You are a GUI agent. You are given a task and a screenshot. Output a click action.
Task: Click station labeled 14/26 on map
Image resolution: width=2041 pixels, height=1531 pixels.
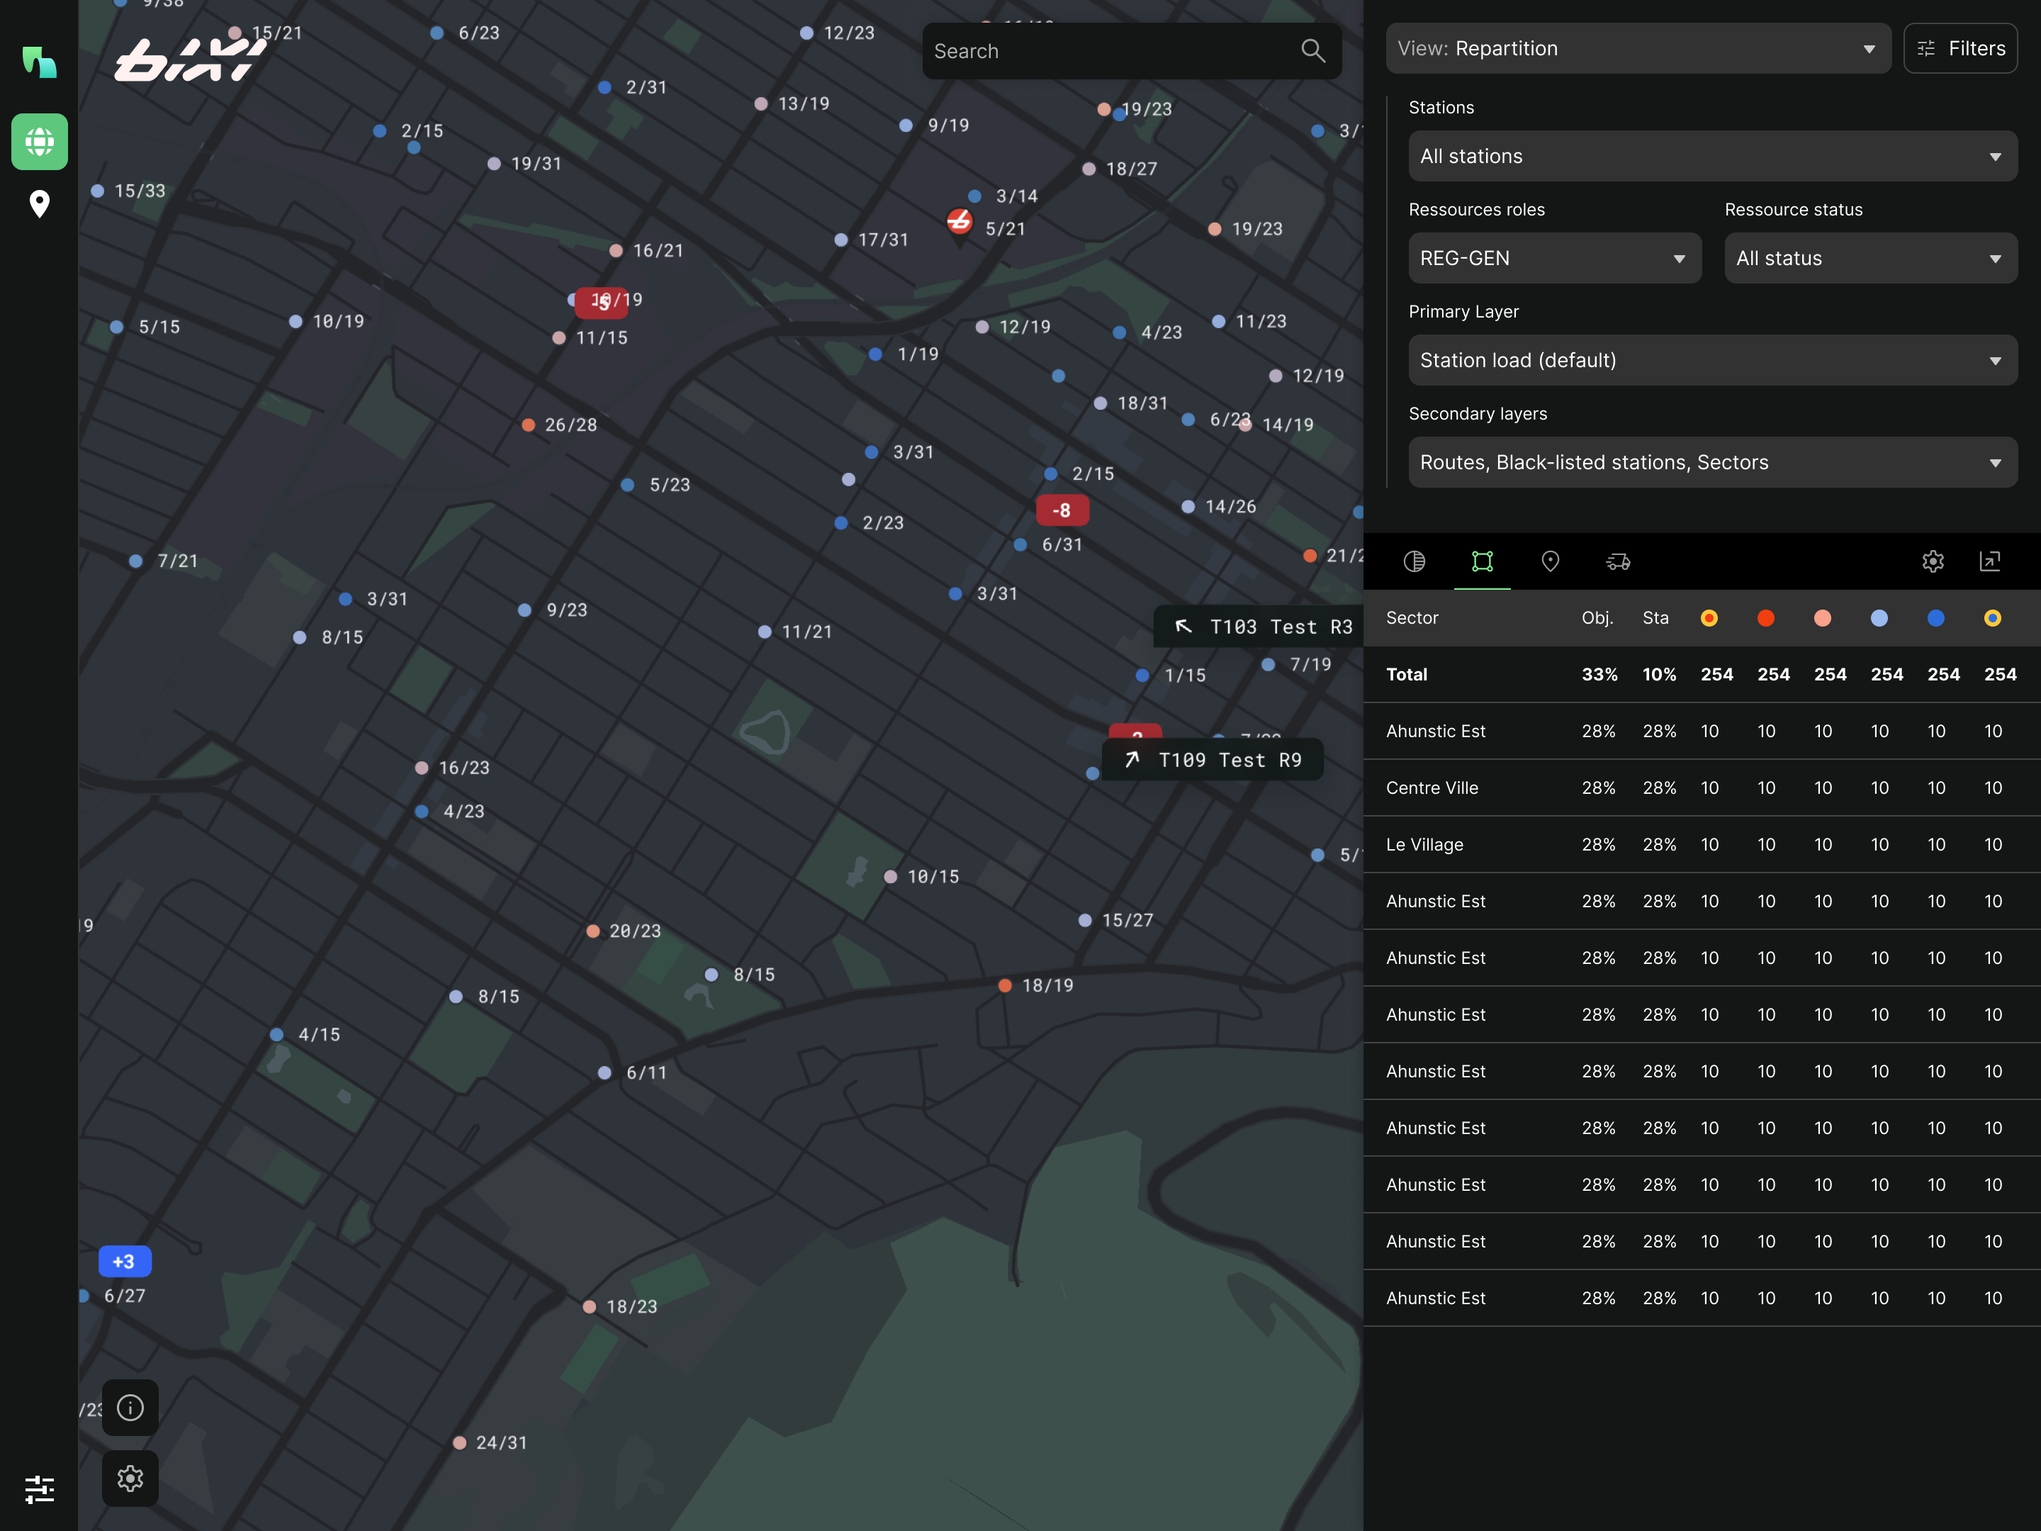click(1188, 507)
